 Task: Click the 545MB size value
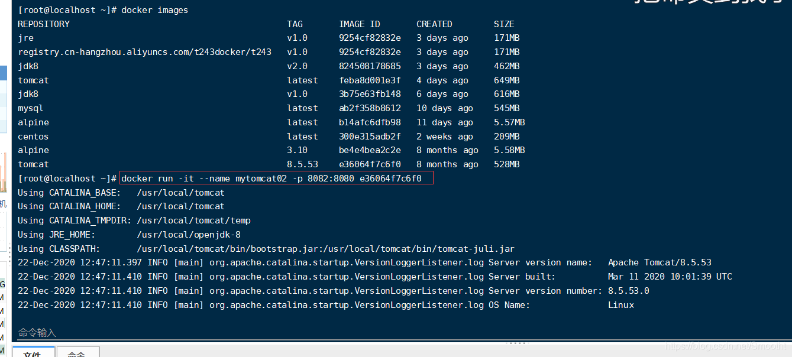point(507,108)
